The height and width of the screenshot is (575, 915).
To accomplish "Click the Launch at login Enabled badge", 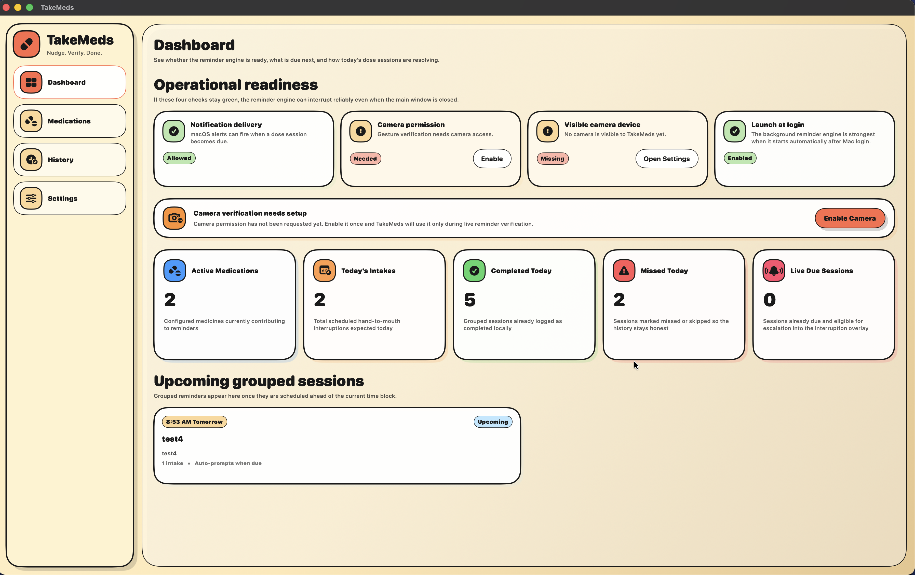I will point(739,158).
